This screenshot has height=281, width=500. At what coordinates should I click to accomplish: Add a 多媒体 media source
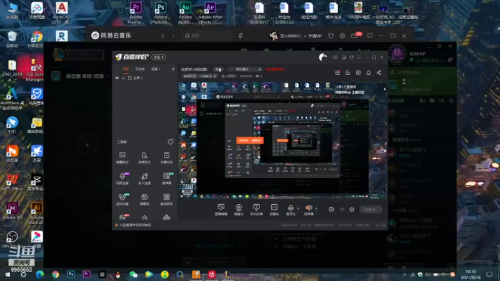click(274, 210)
